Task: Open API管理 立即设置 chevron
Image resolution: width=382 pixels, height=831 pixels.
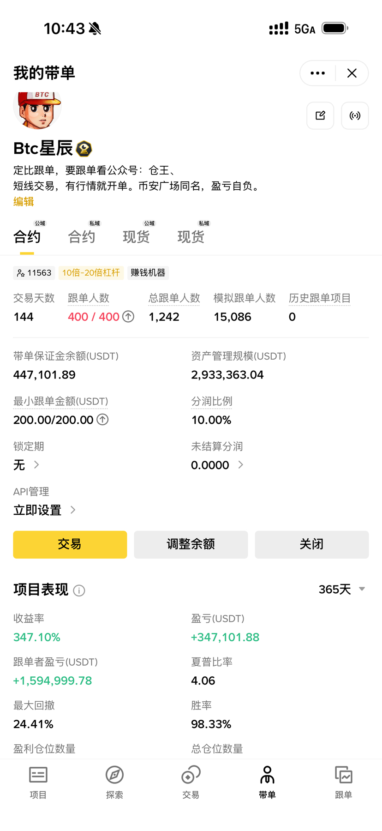Action: pyautogui.click(x=73, y=510)
